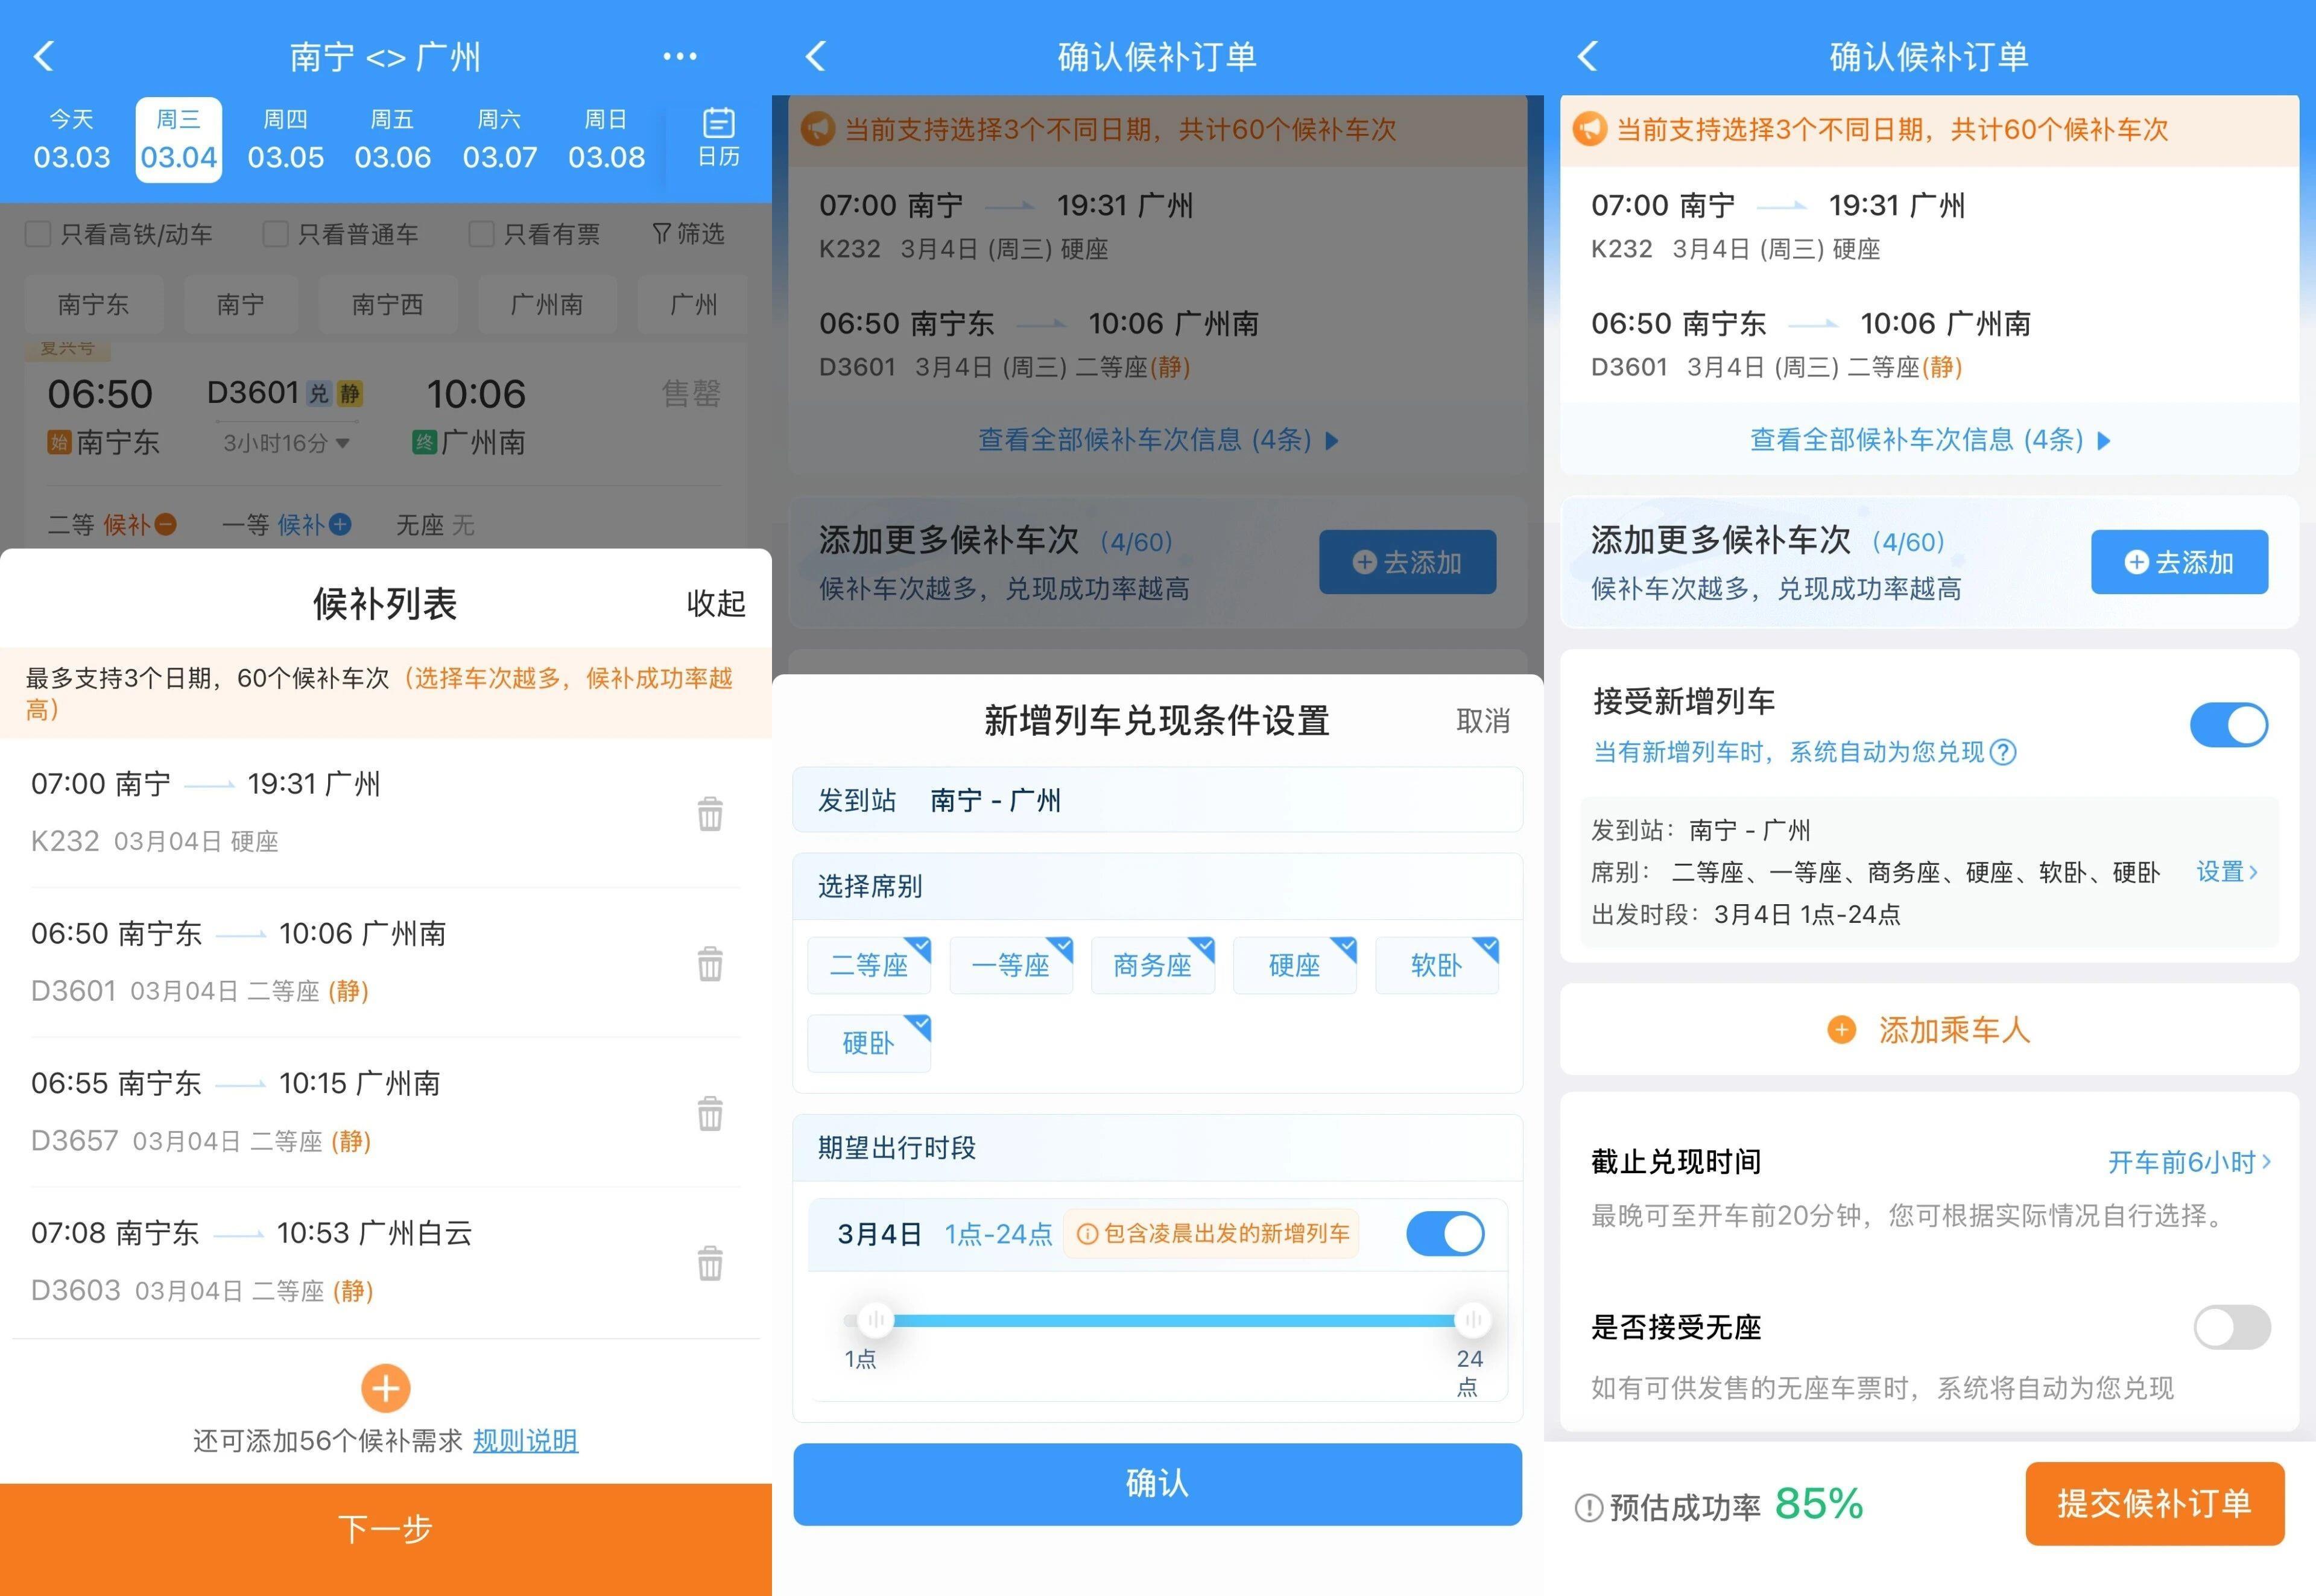Disable the 接受新增列车 toggle

pos(2229,724)
